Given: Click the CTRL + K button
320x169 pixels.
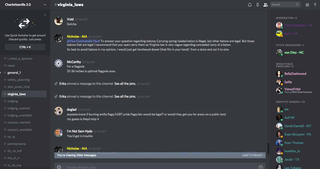Looking at the screenshot, I should 25,47.
